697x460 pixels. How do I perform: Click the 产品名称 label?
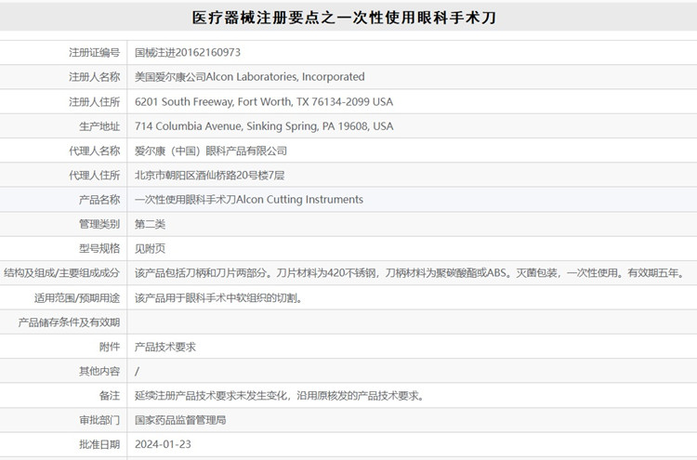tap(99, 200)
